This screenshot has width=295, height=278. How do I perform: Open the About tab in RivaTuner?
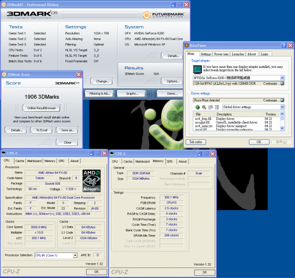[x=252, y=54]
